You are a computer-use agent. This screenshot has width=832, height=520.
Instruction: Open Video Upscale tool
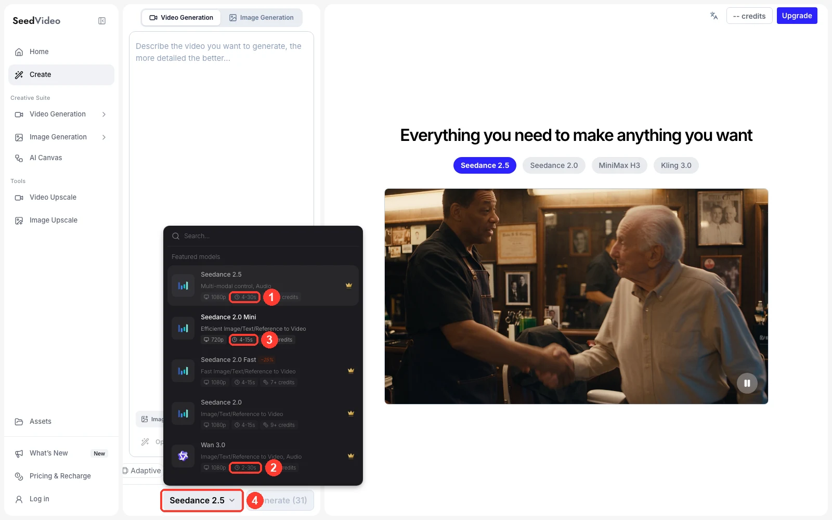click(61, 198)
